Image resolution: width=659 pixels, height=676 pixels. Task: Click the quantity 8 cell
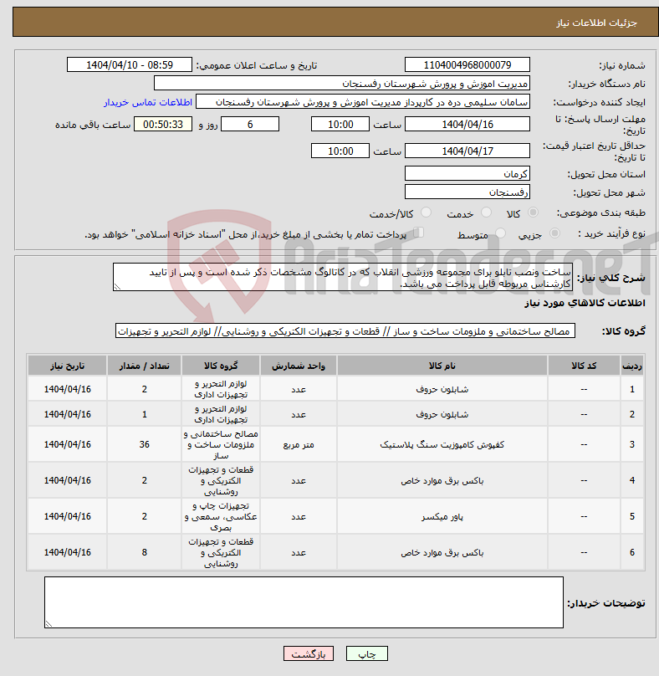pos(145,552)
